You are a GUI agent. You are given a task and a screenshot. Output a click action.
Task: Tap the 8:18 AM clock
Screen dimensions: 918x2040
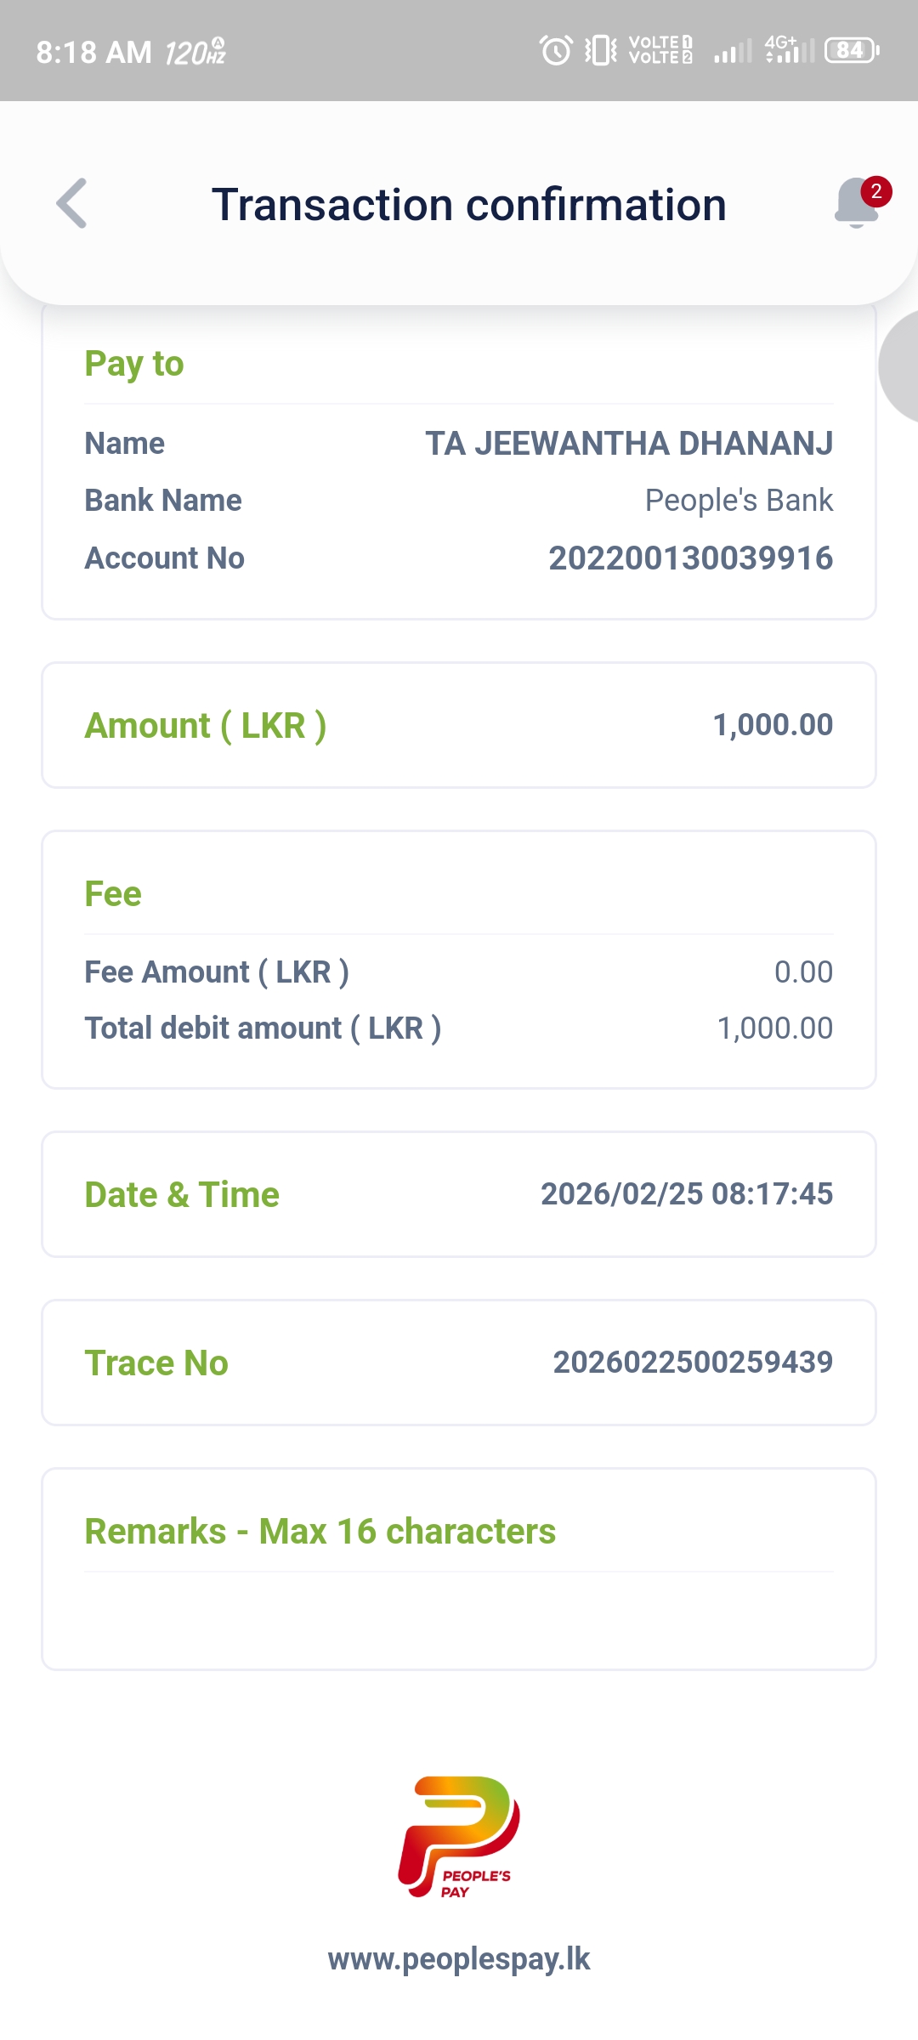pos(93,53)
